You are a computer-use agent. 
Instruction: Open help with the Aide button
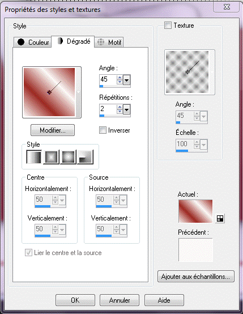coord(164,300)
